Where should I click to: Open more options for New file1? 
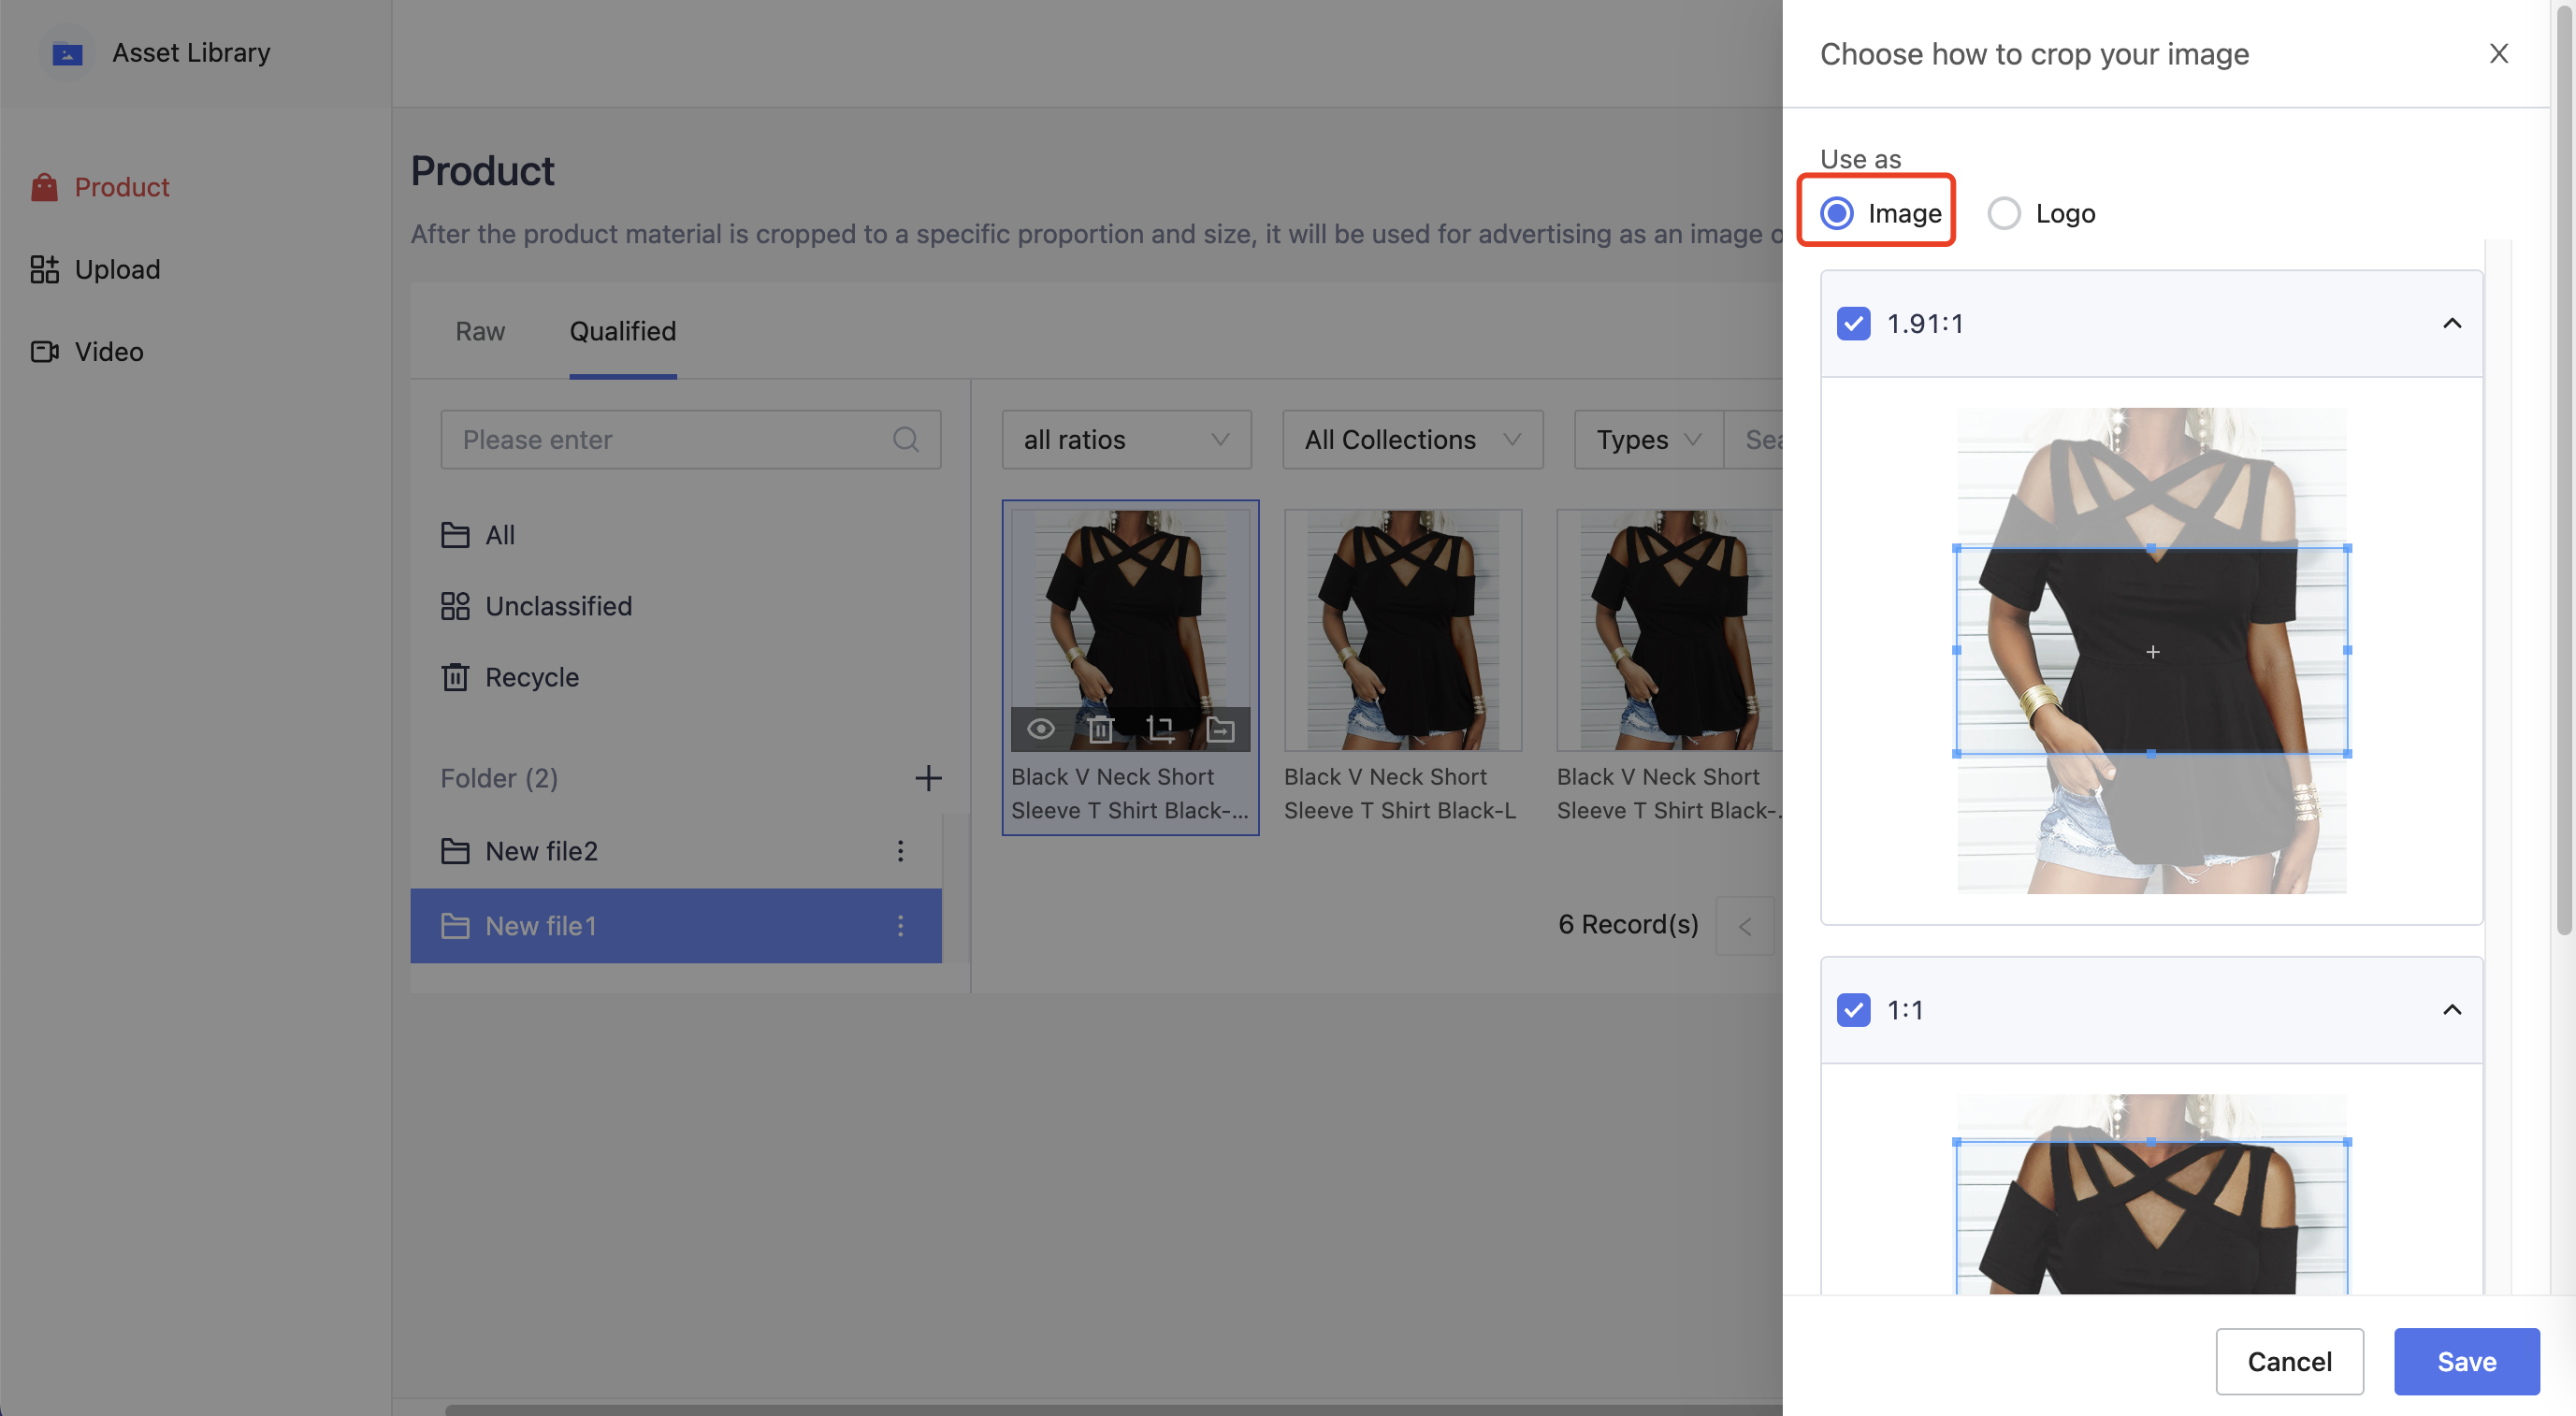(900, 926)
